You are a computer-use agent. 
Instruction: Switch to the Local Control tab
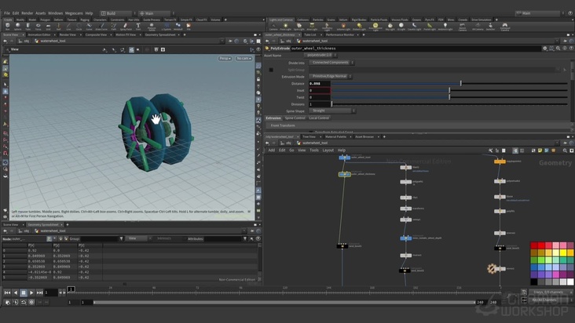point(319,118)
